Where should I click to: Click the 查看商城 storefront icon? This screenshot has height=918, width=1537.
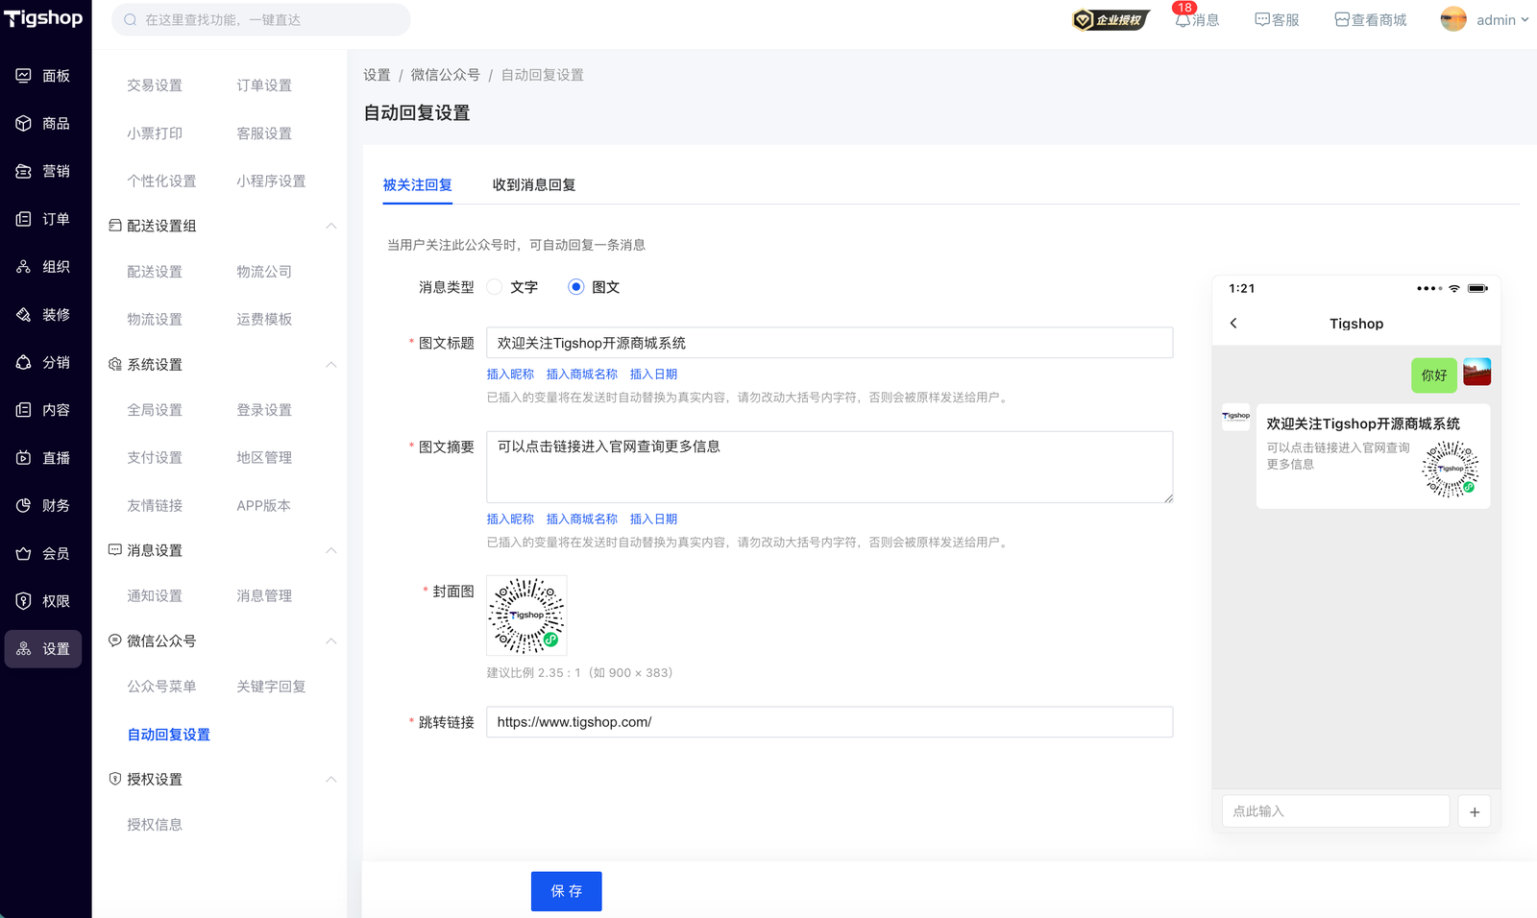[1342, 19]
